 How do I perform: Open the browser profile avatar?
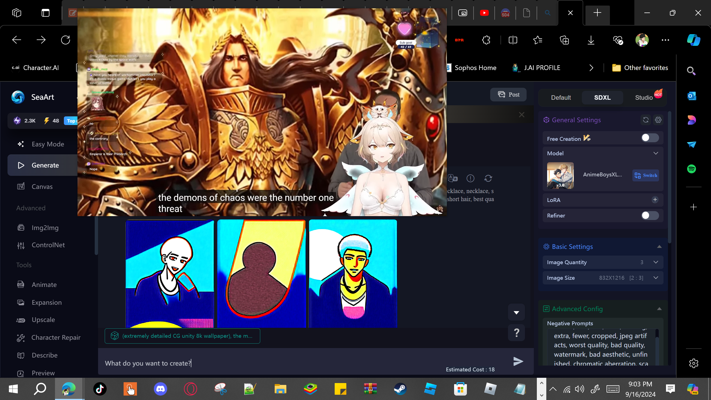click(x=642, y=40)
